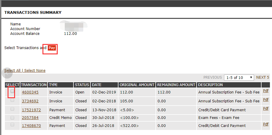Open transaction 4600345 details
Viewport: 272px width, 135px height.
30,92
